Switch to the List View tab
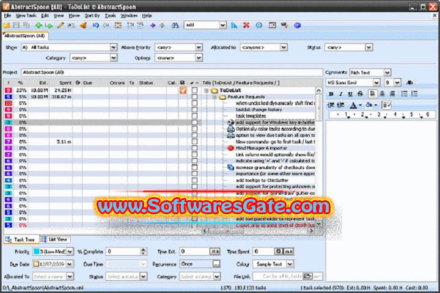 click(x=54, y=239)
